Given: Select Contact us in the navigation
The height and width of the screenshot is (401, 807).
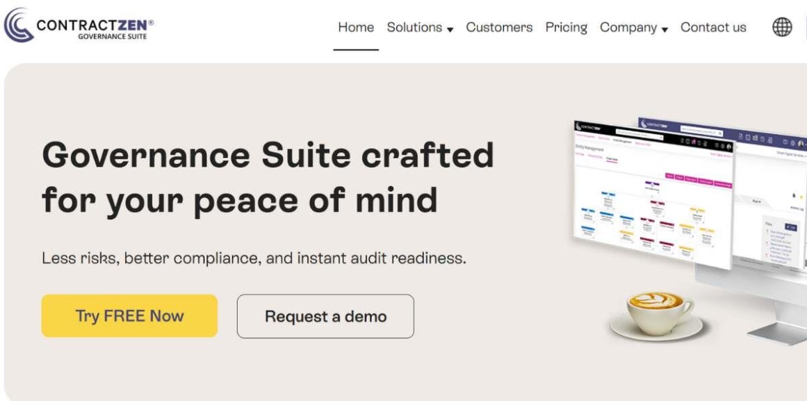Looking at the screenshot, I should [x=713, y=28].
